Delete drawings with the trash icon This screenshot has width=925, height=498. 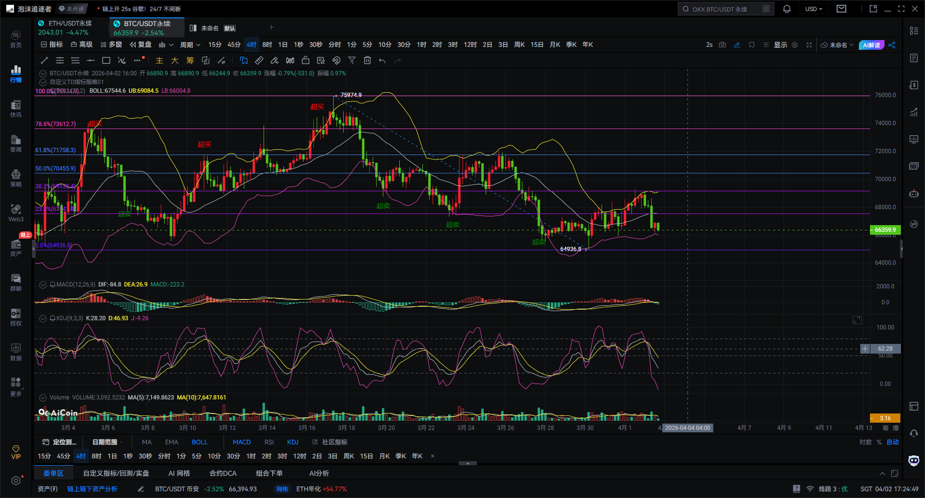(x=367, y=60)
